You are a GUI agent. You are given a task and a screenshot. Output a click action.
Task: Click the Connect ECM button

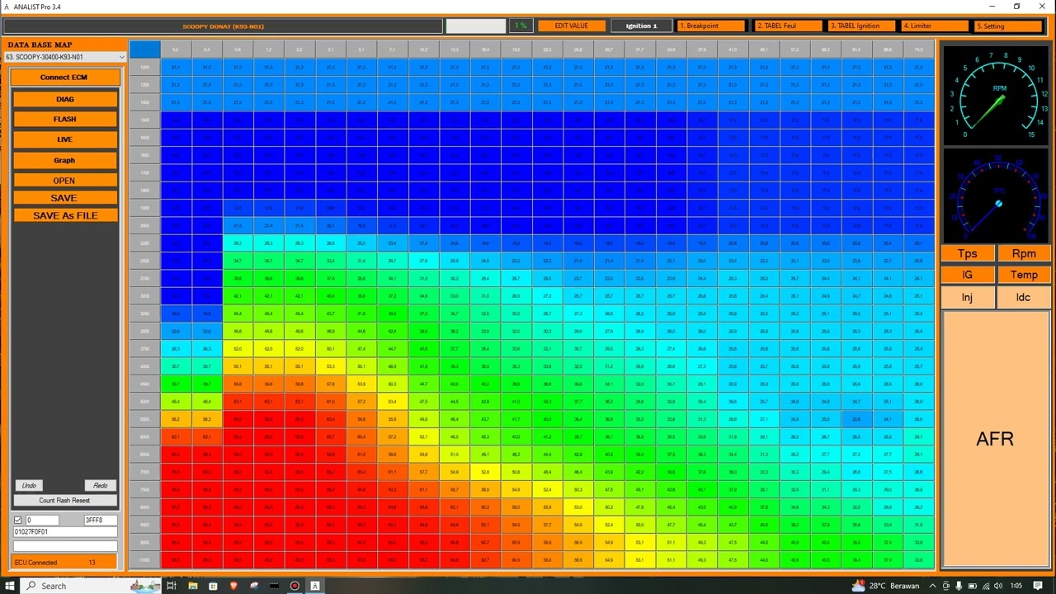[x=64, y=78]
